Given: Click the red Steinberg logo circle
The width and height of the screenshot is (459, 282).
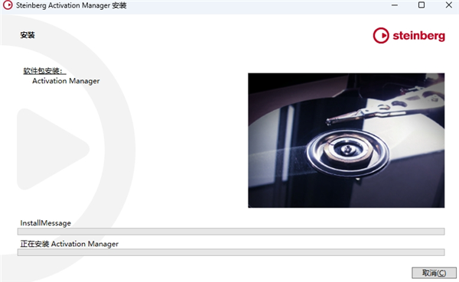Looking at the screenshot, I should pyautogui.click(x=381, y=36).
